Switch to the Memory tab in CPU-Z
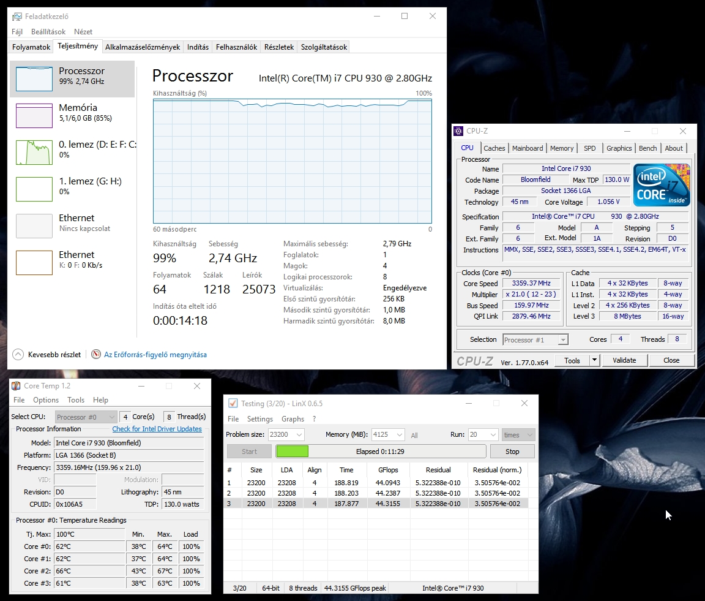 [562, 148]
